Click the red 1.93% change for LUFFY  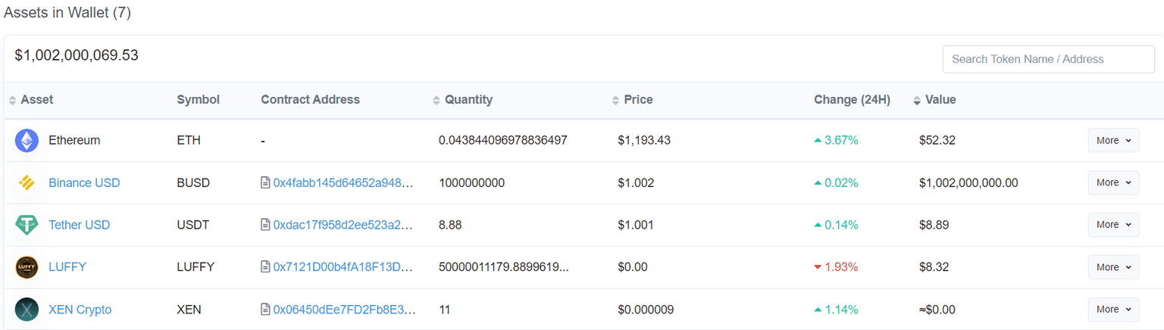click(x=836, y=267)
